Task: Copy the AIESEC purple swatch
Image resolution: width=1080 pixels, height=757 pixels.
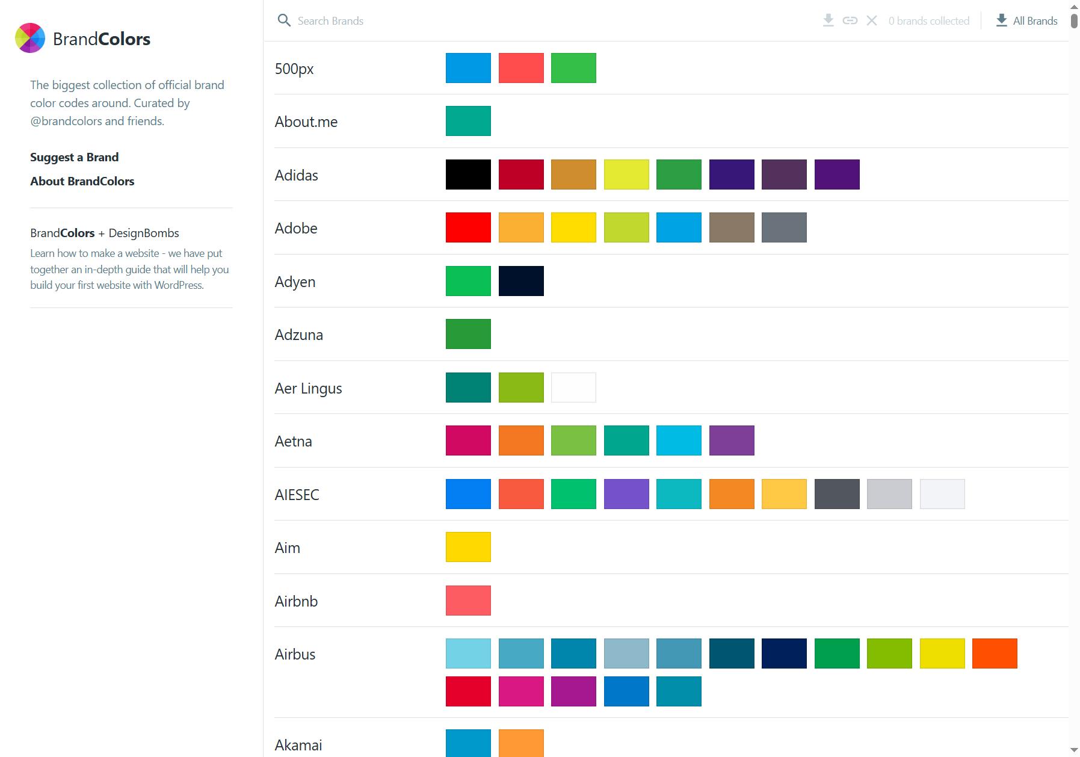Action: point(626,494)
